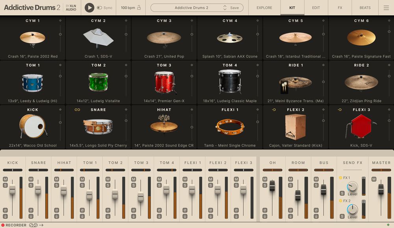The height and width of the screenshot is (228, 394).
Task: Click the Tom 3 Premier Gen-X drum thumbnail
Action: pos(164,81)
